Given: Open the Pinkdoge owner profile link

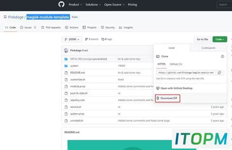Looking at the screenshot, I should [x=16, y=17].
